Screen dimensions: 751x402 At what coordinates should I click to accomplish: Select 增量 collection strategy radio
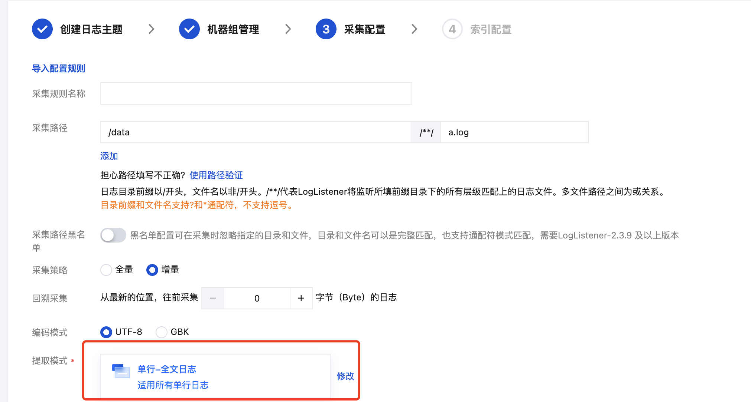(x=152, y=270)
